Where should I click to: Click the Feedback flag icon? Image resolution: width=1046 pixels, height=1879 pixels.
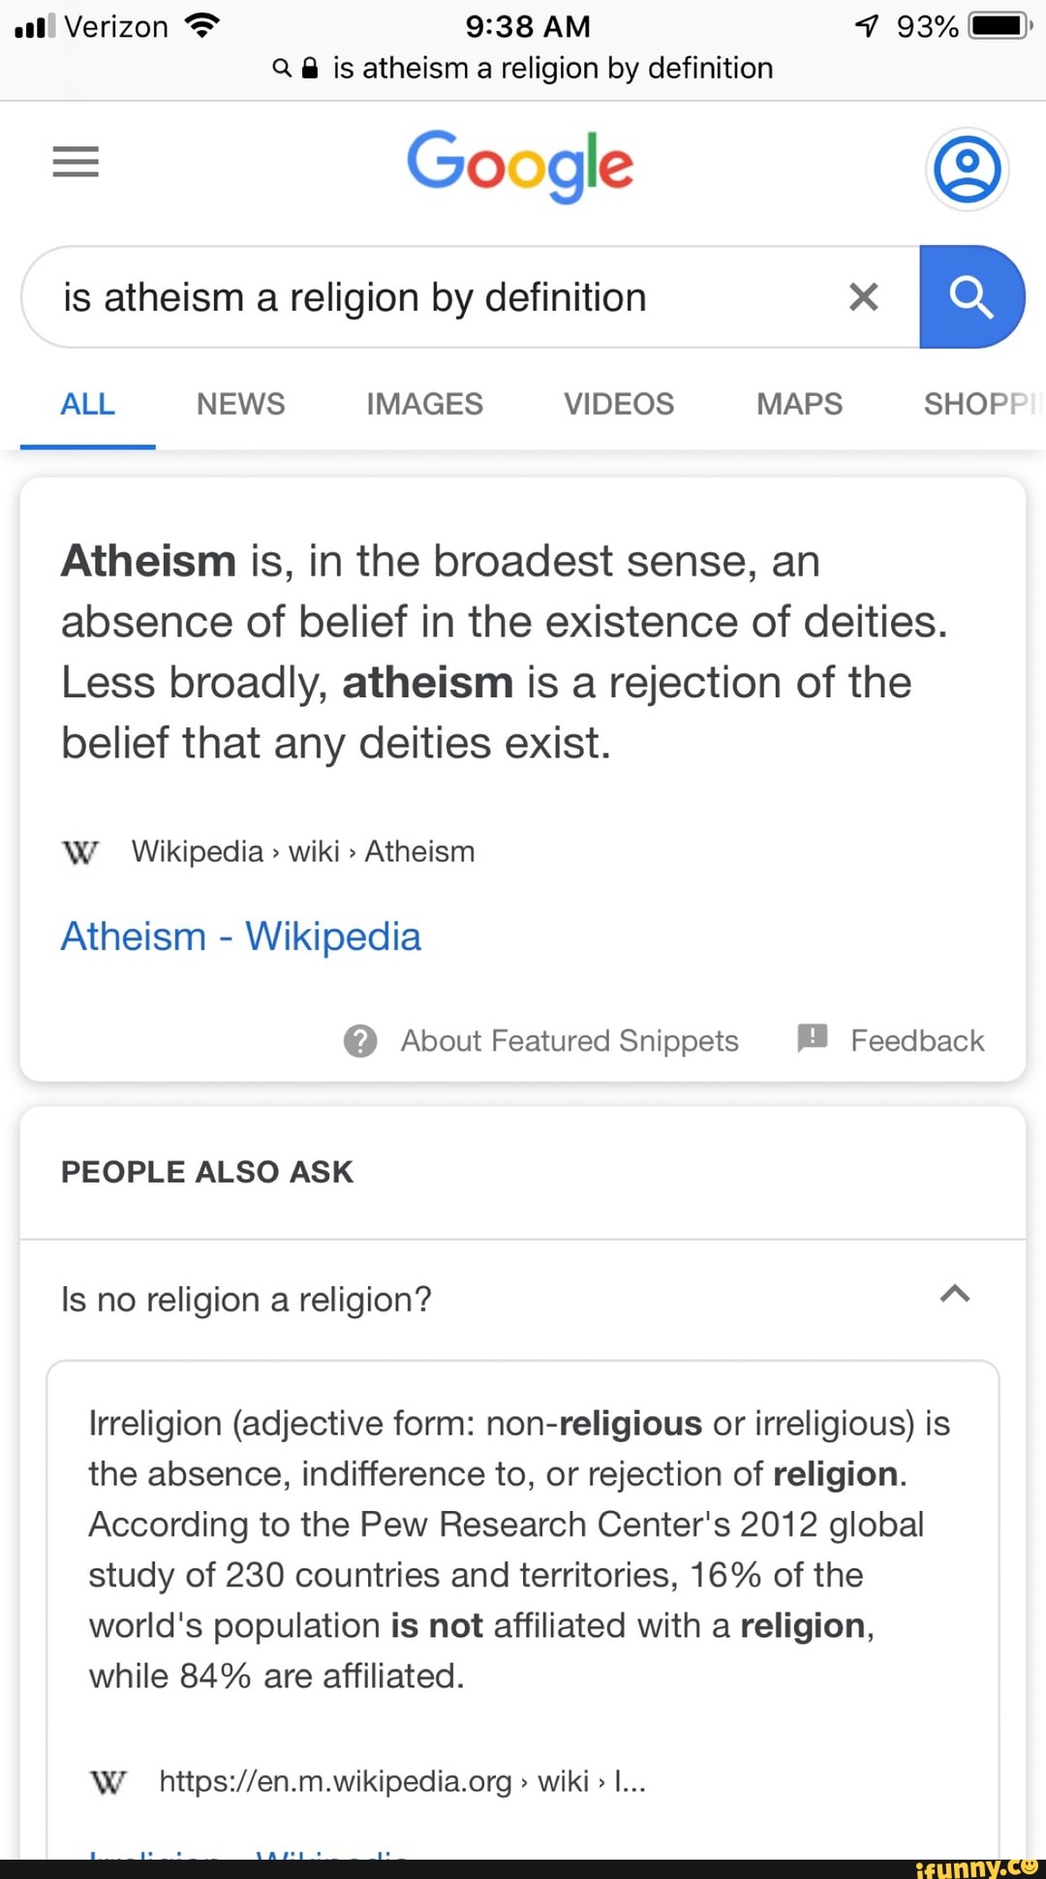[x=812, y=1039]
